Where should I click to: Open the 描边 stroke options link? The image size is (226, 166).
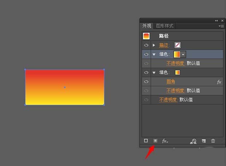point(164,45)
